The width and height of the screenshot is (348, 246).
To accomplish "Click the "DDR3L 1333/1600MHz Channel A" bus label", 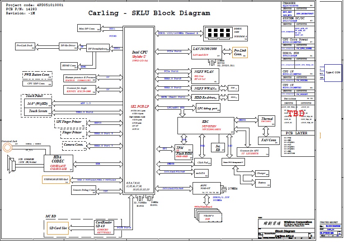I will [x=178, y=33].
